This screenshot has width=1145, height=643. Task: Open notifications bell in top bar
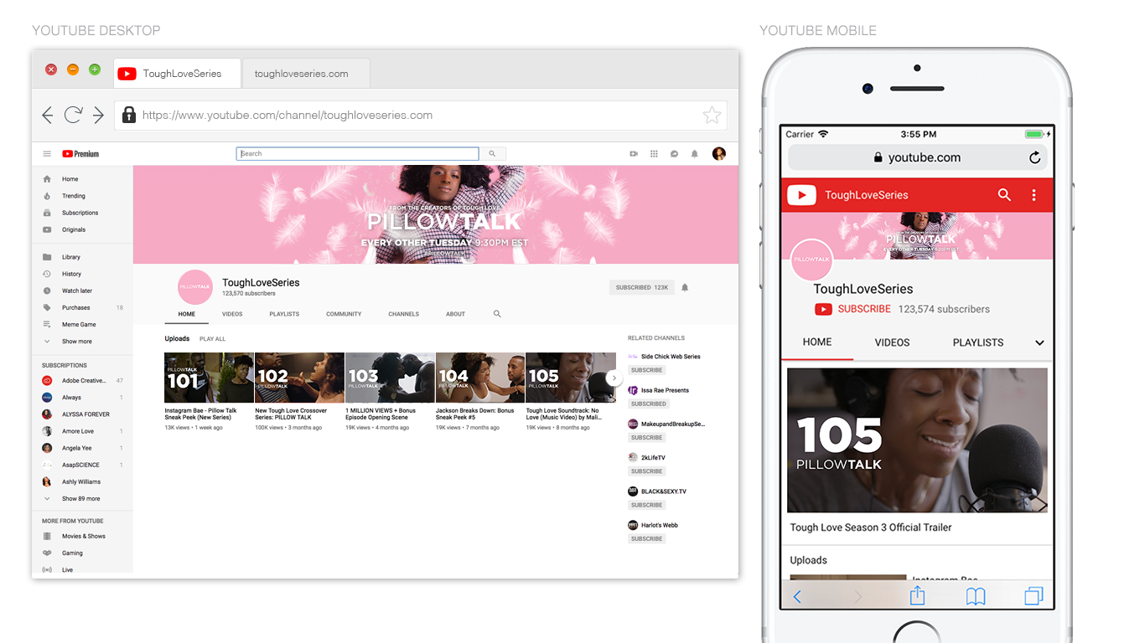click(694, 154)
